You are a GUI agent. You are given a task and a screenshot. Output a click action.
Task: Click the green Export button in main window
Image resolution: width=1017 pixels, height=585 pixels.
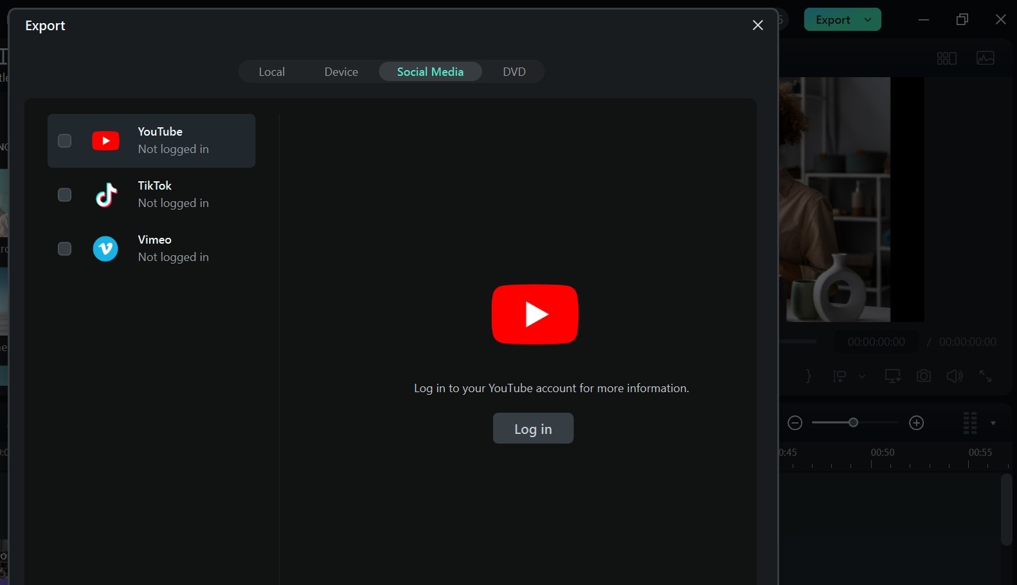[x=833, y=20]
